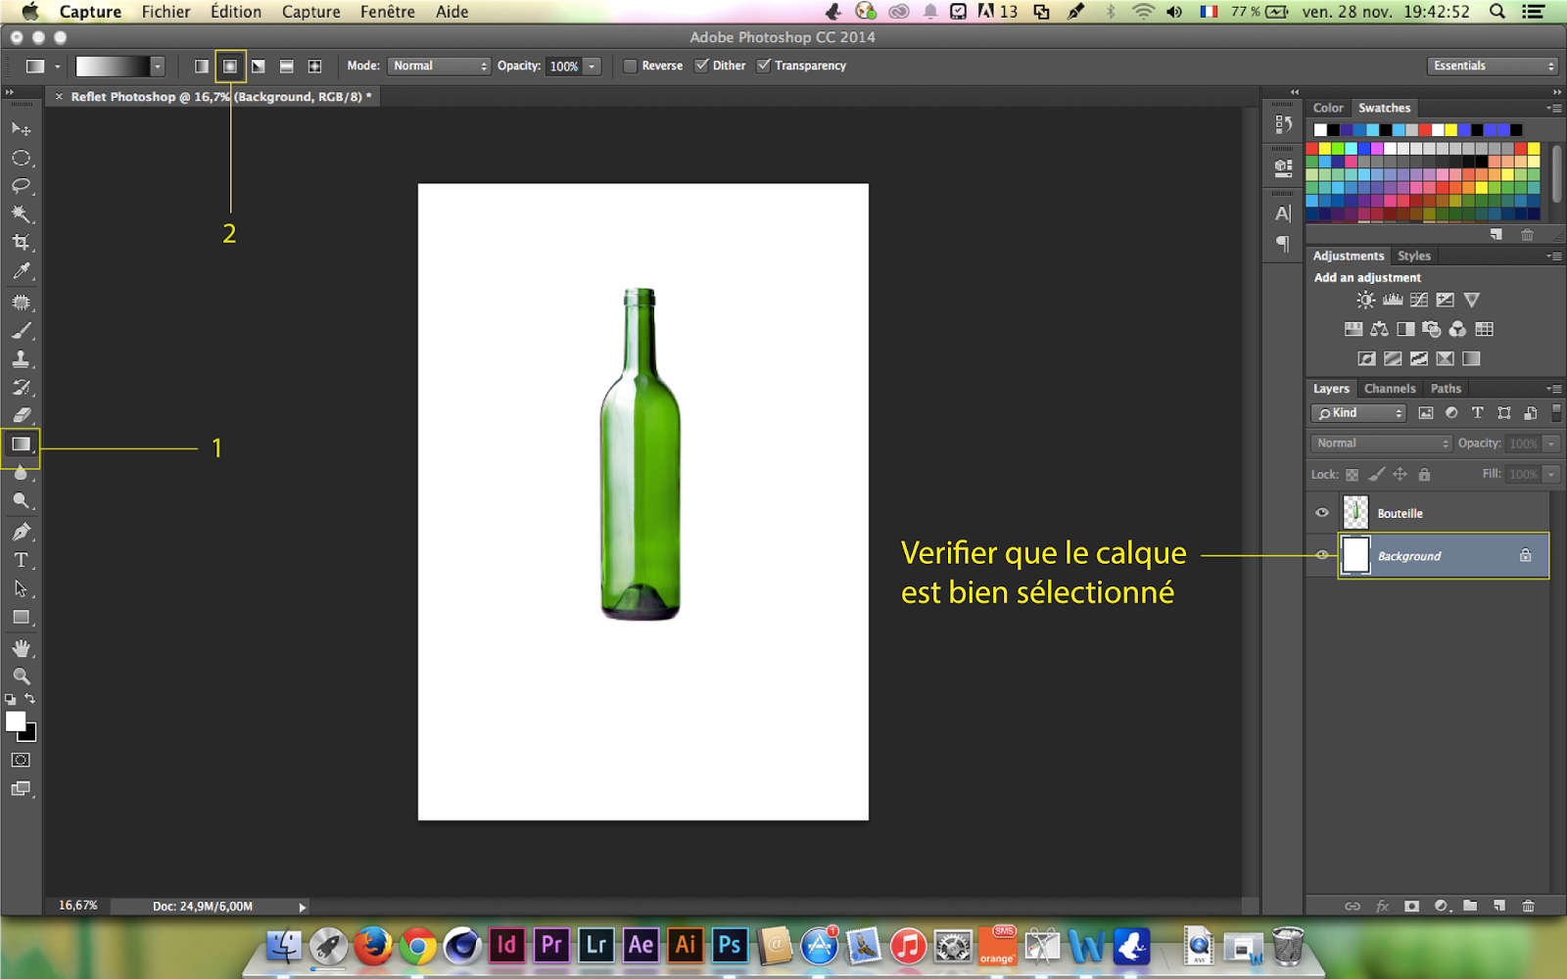Select the Lasso tool
The image size is (1567, 979).
tap(21, 186)
